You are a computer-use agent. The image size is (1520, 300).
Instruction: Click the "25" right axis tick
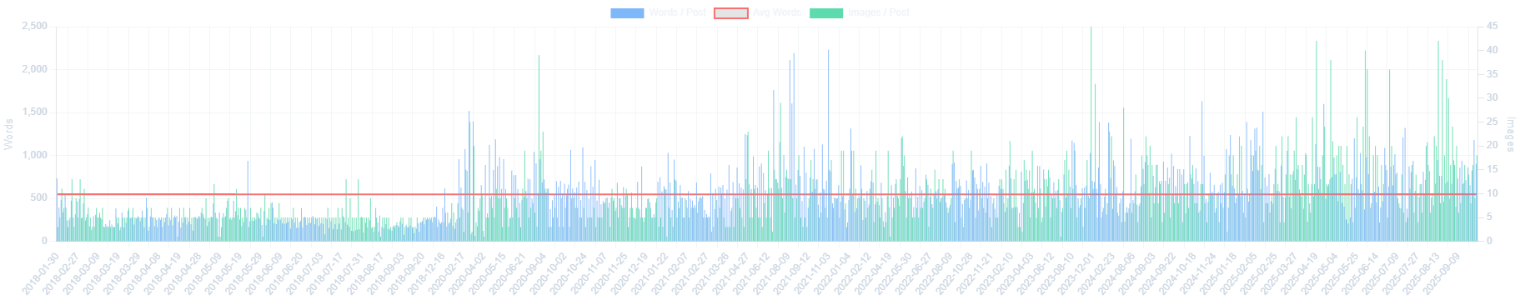1492,122
